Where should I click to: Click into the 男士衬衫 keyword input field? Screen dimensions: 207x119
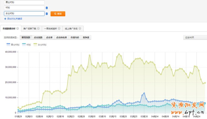[x=24, y=2]
